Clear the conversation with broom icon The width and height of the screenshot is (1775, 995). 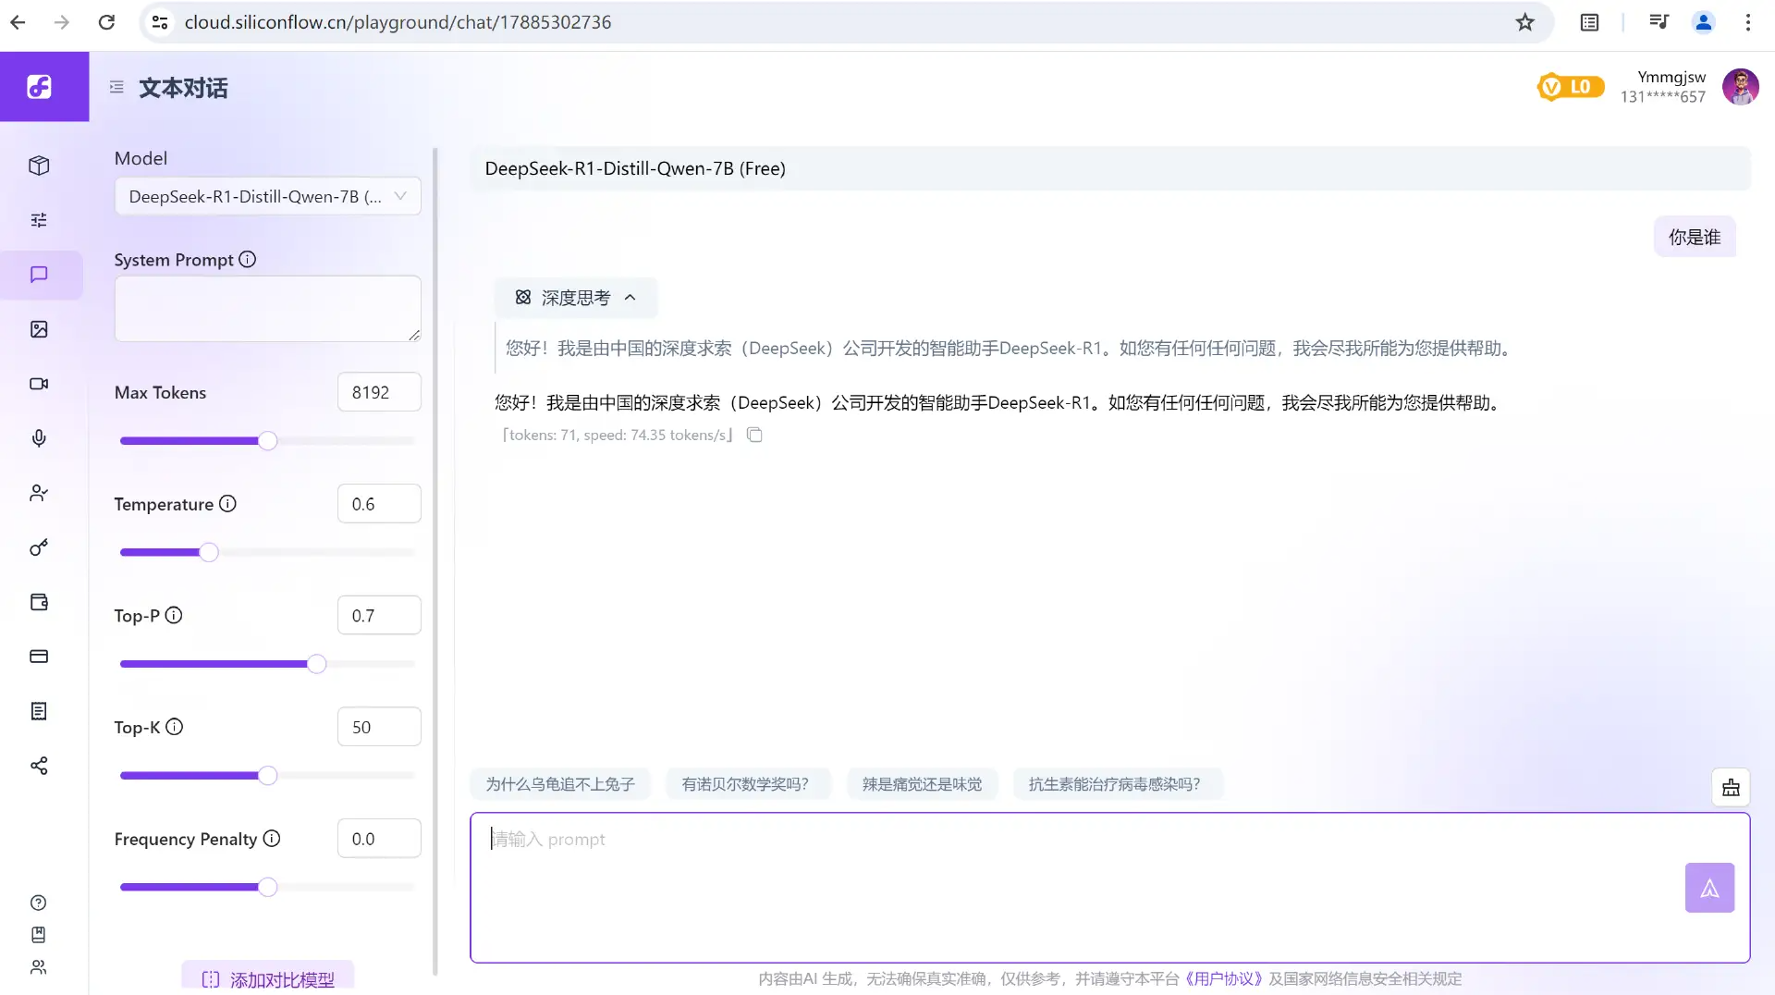1731,788
